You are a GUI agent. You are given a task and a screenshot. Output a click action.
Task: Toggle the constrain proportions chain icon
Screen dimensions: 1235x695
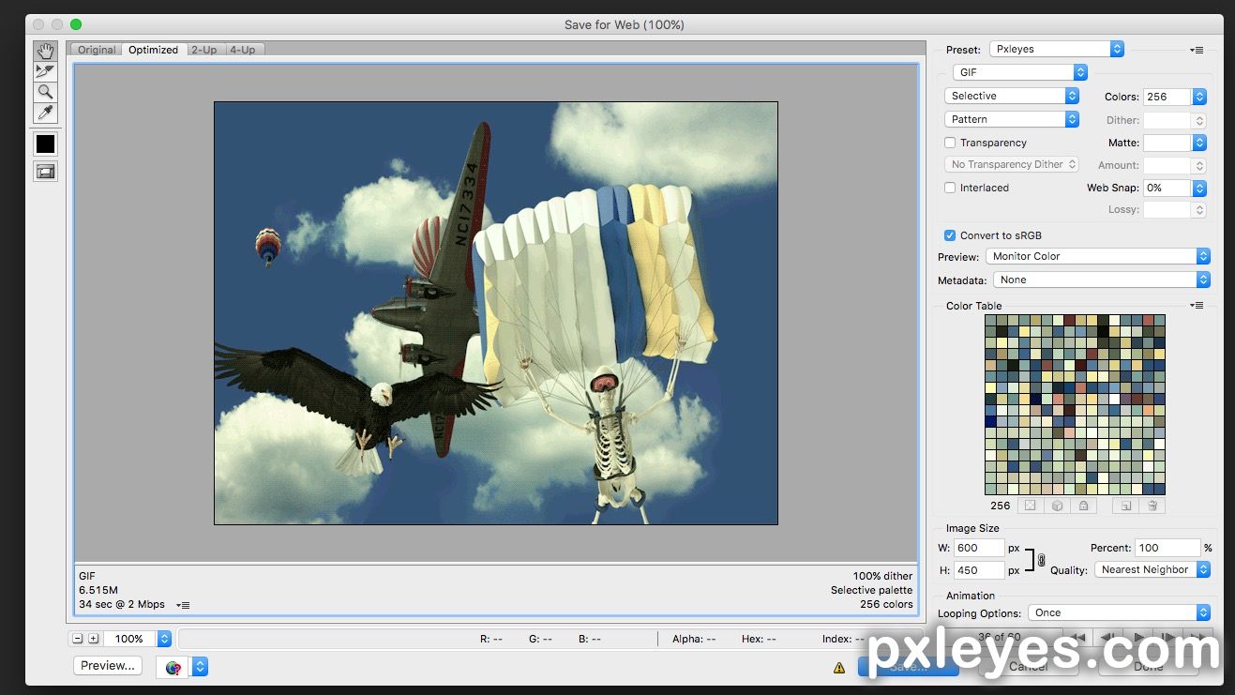pyautogui.click(x=1041, y=560)
